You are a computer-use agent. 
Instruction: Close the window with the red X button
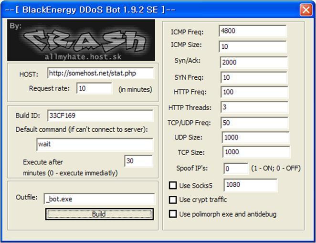coord(305,10)
